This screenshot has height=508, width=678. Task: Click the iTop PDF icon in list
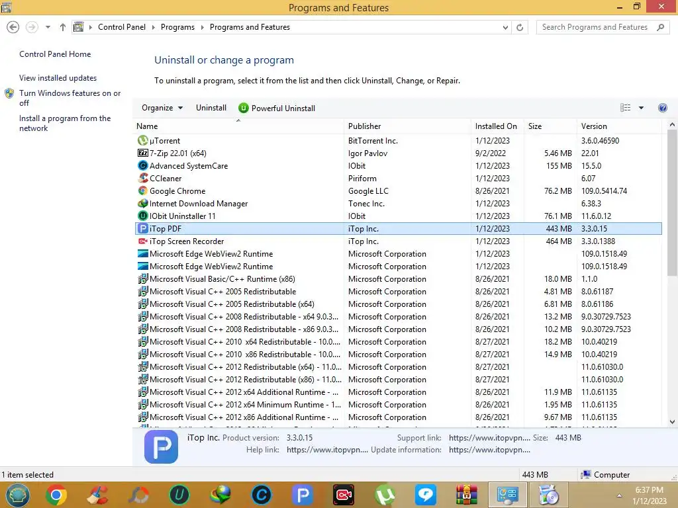pos(143,228)
